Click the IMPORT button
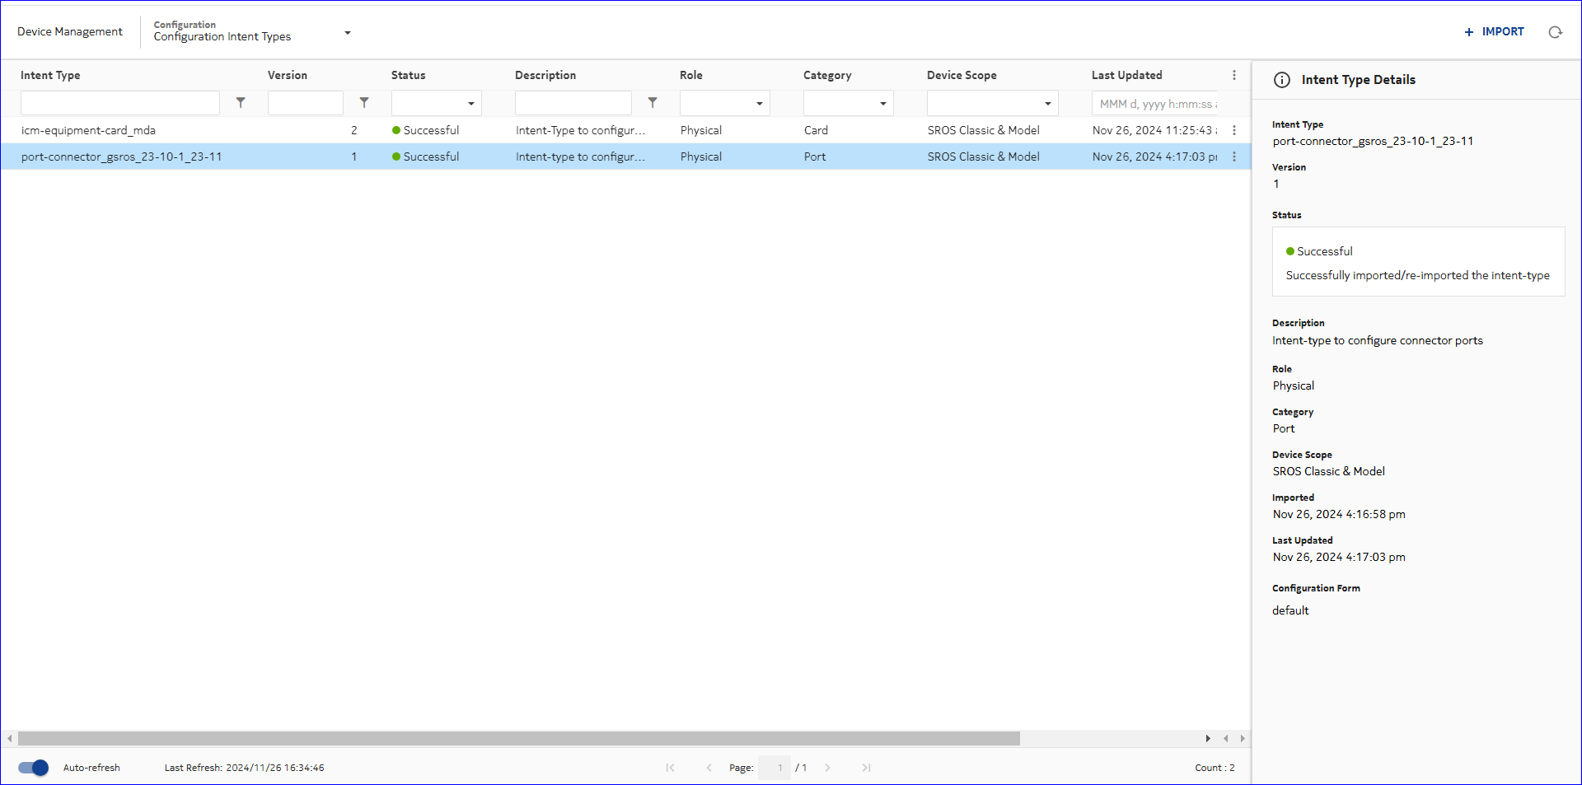 click(x=1494, y=31)
